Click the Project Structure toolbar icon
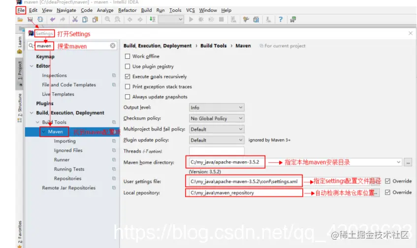The image size is (417, 248). pyautogui.click(x=256, y=19)
